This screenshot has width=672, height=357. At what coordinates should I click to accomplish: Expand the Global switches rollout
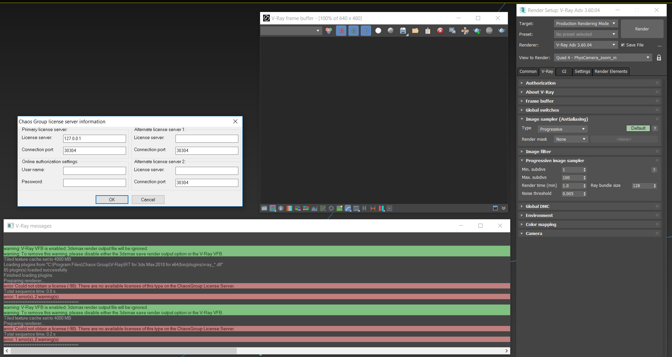pos(590,110)
